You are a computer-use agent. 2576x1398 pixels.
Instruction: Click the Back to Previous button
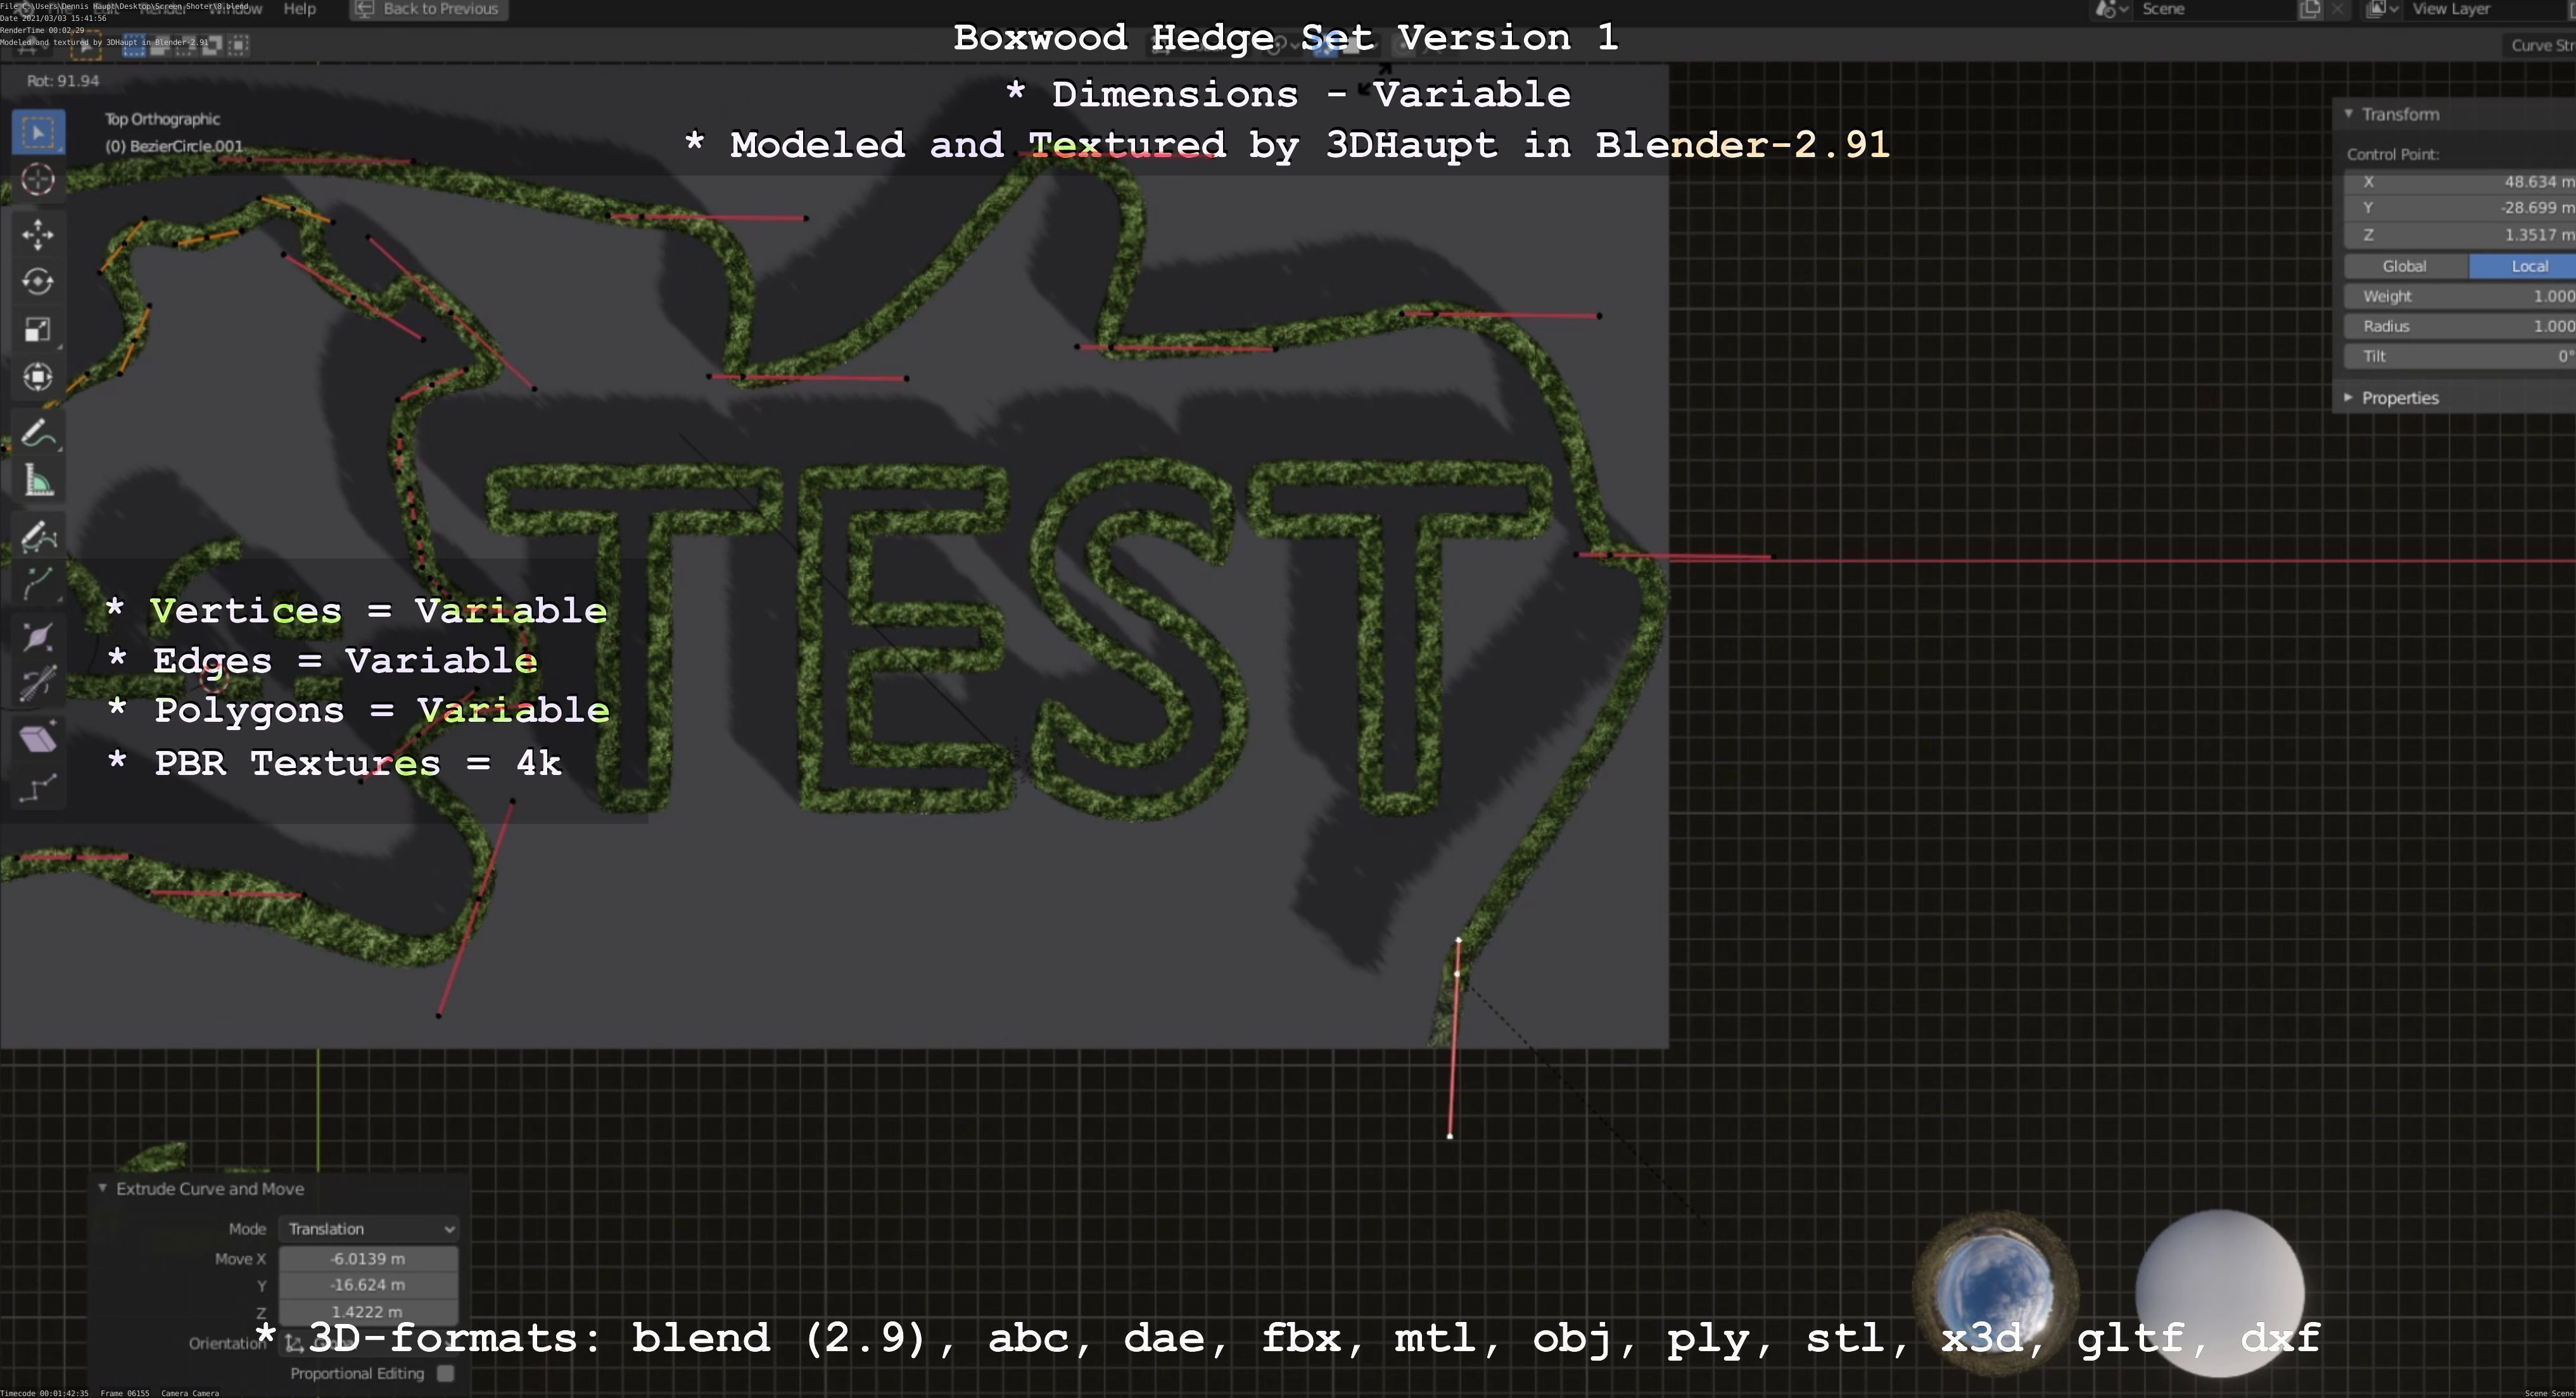(429, 9)
